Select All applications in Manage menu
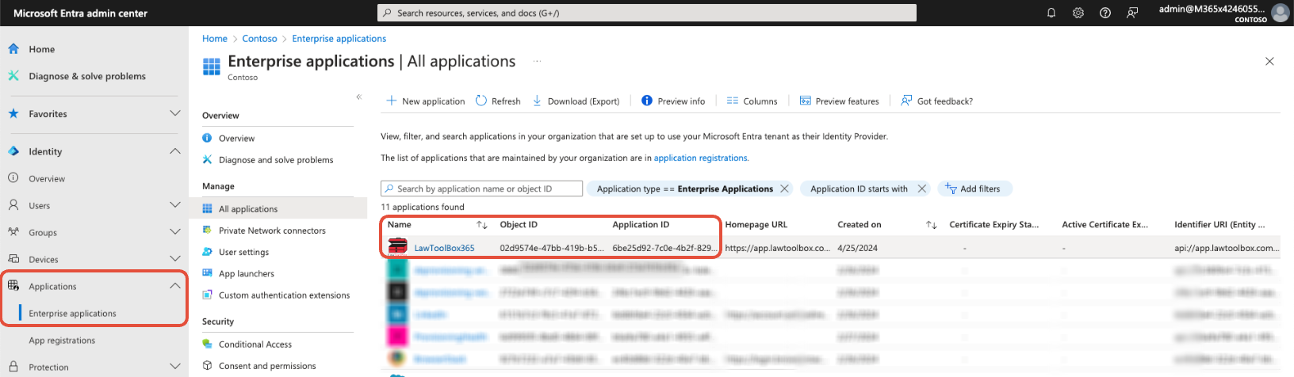The width and height of the screenshot is (1294, 377). (x=248, y=209)
